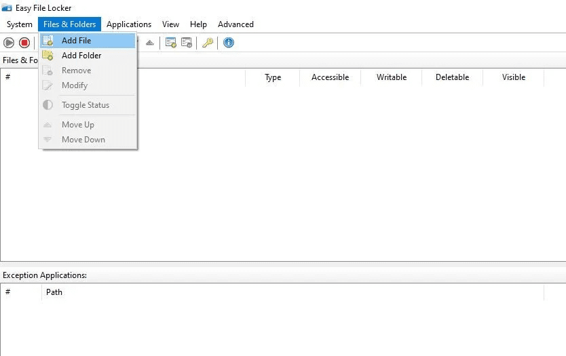The width and height of the screenshot is (566, 356).
Task: Click the Start protection play icon
Action: pyautogui.click(x=9, y=43)
